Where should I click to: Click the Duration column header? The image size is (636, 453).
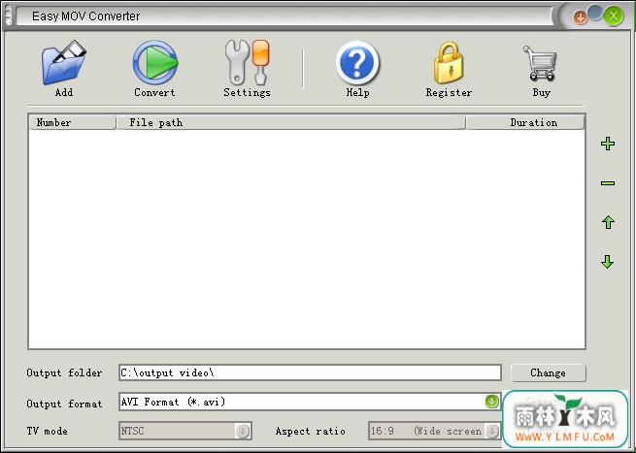(525, 122)
